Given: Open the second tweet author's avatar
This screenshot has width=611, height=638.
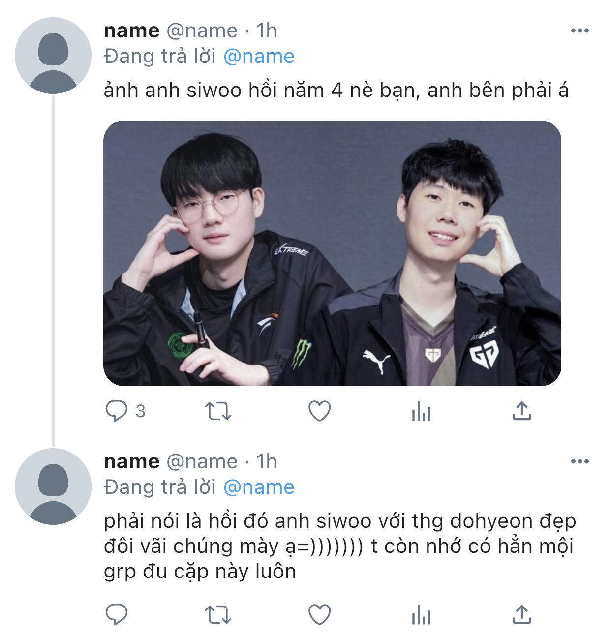Looking at the screenshot, I should [53, 486].
